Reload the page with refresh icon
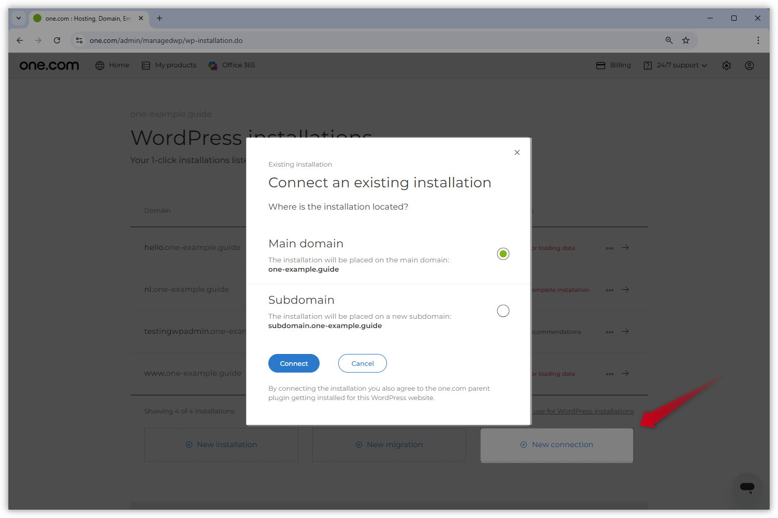 57,40
